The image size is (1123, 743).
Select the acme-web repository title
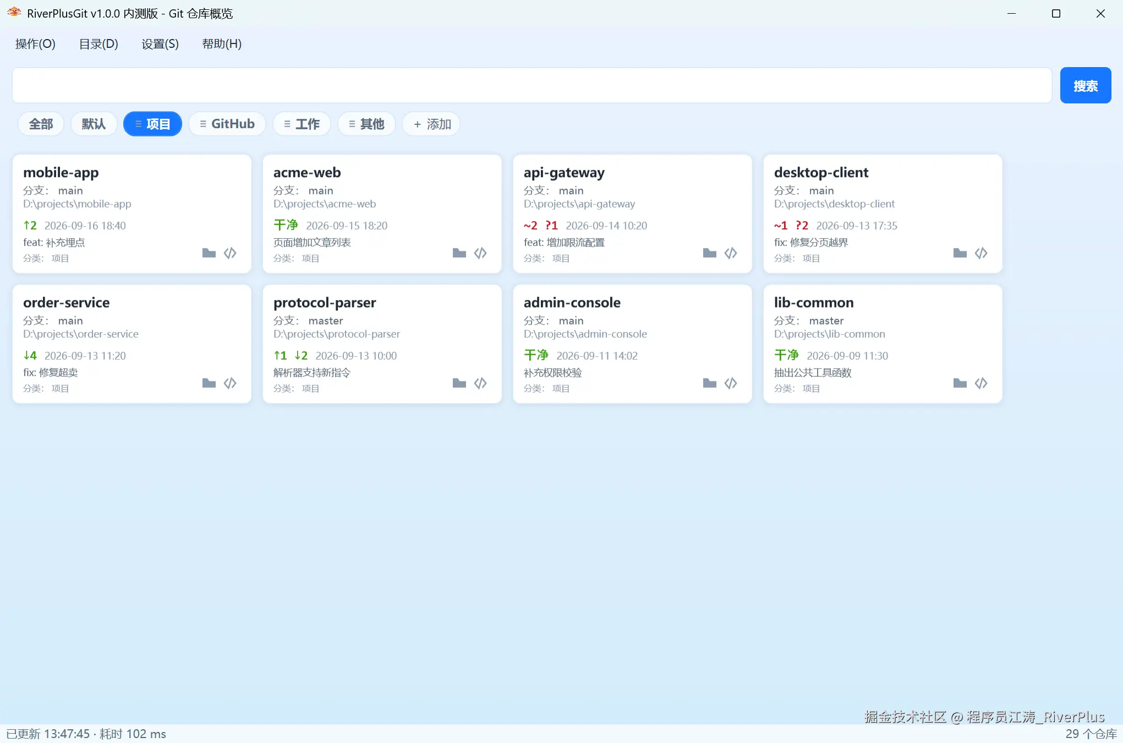pos(307,172)
